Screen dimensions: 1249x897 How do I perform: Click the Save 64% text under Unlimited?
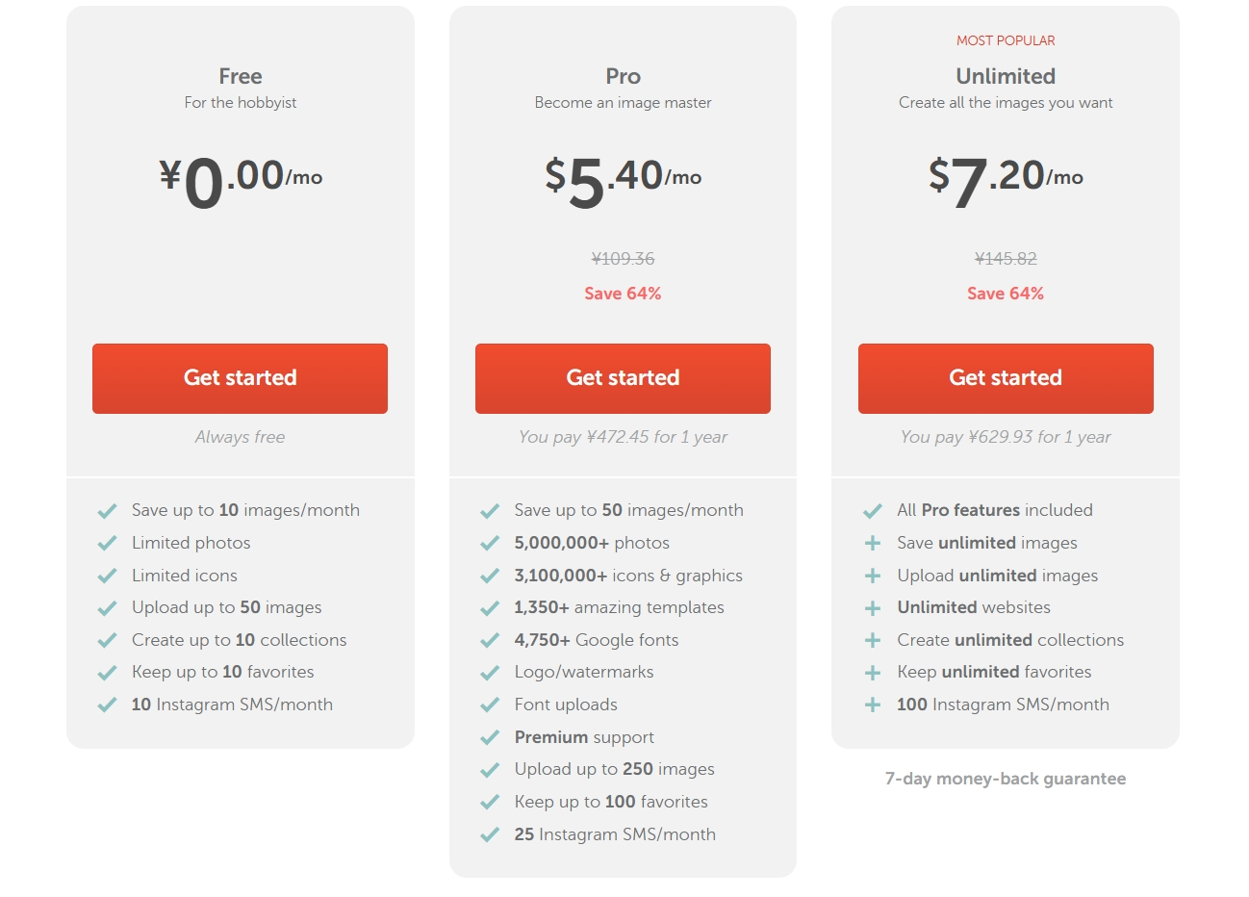point(1006,294)
